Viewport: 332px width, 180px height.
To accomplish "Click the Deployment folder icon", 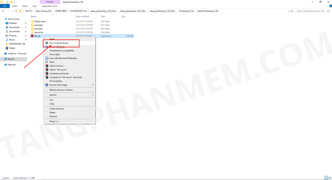I will point(32,21).
